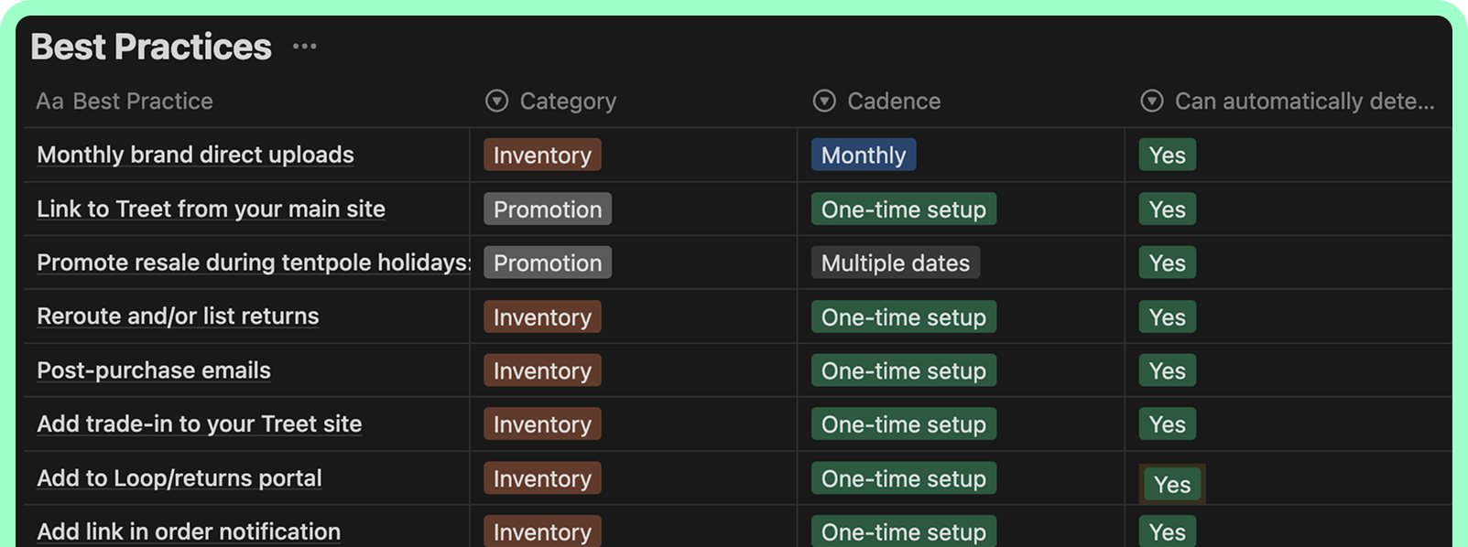Click Yes tag in Reroute and/or list returns row
1468x547 pixels.
1168,316
